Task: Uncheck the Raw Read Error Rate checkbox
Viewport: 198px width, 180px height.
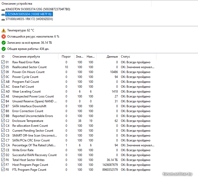Action: point(3,62)
